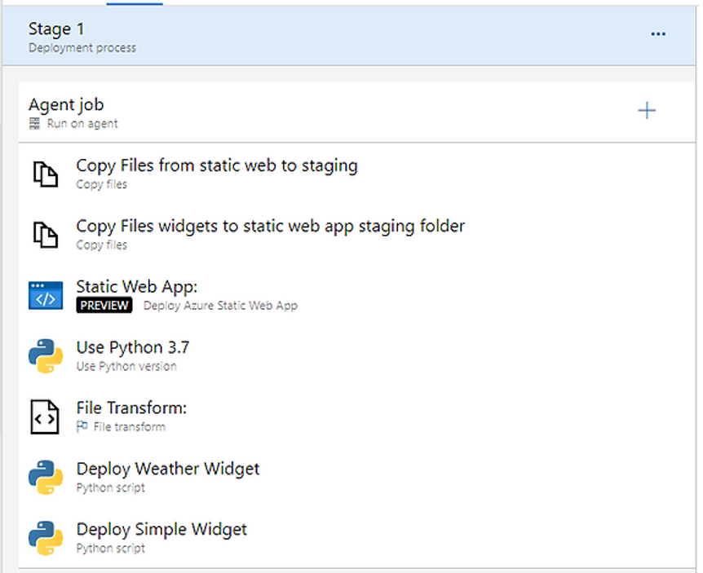Select the Deploy Simple Widget task
This screenshot has width=703, height=573.
(x=356, y=538)
